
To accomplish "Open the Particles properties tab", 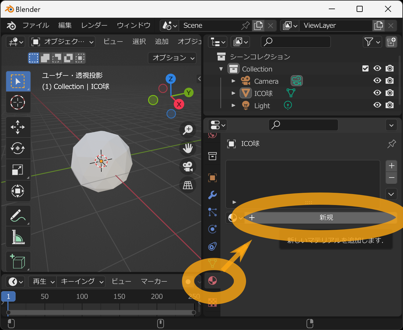I will [x=212, y=212].
